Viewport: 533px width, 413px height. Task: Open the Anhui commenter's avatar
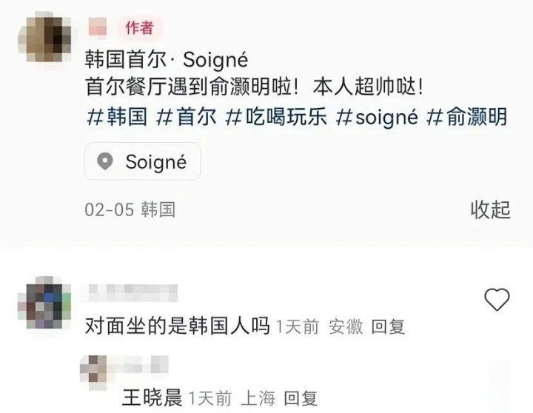tap(44, 302)
